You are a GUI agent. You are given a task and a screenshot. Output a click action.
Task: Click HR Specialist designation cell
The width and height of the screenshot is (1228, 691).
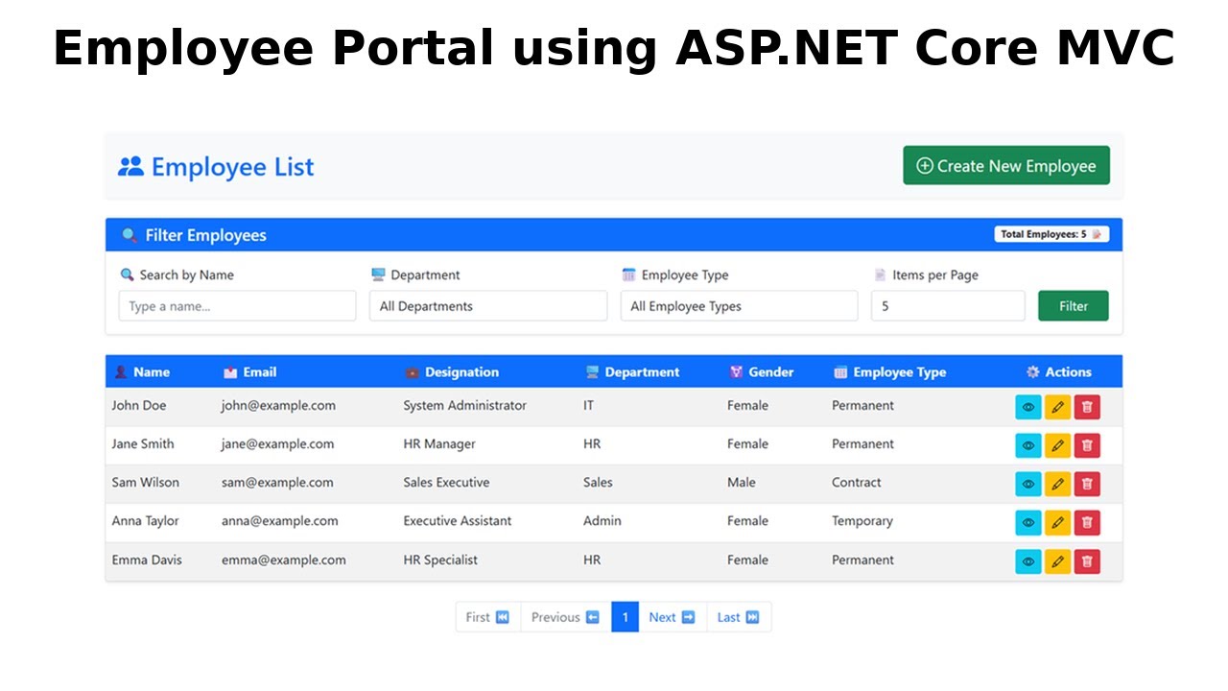(x=439, y=560)
